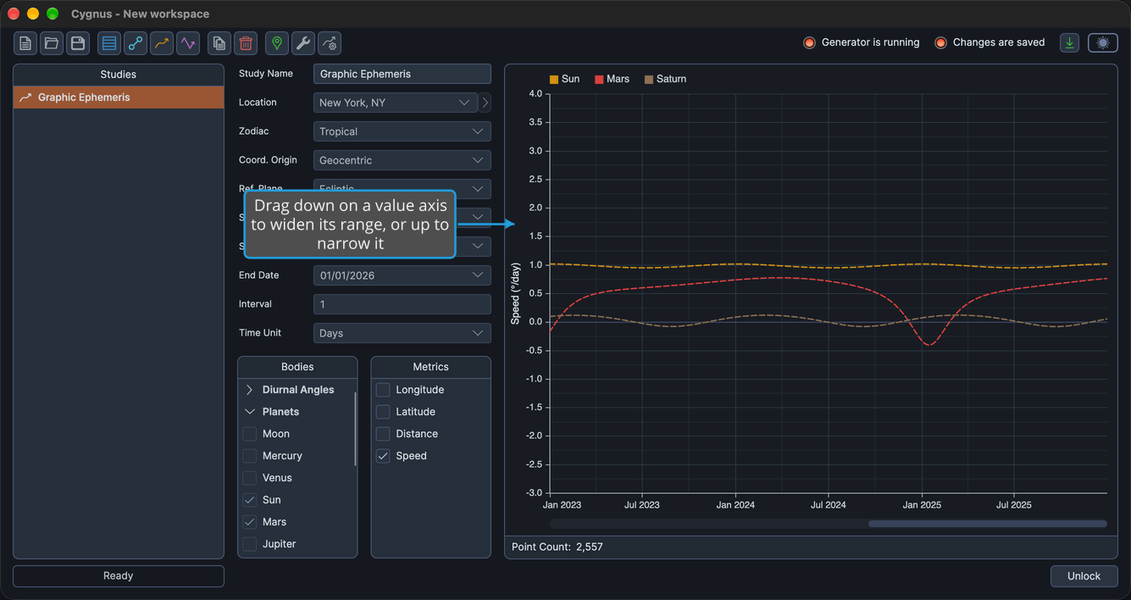
Task: Uncheck the Mars checkbox in Bodies
Action: coord(250,522)
